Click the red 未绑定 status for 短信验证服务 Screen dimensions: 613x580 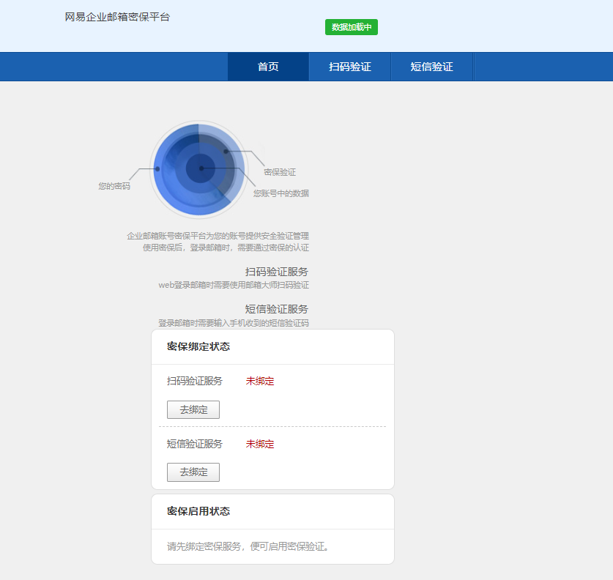(x=260, y=444)
